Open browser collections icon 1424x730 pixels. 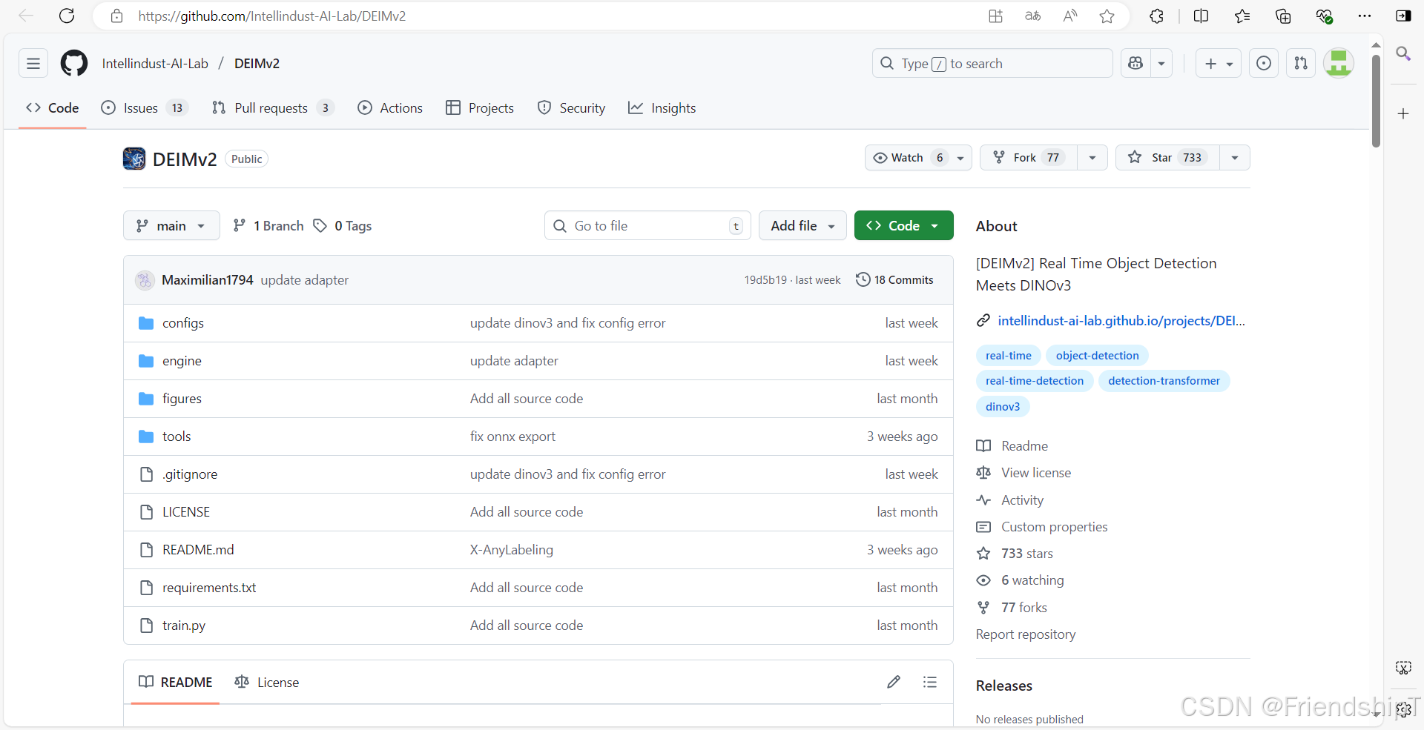coord(1283,16)
